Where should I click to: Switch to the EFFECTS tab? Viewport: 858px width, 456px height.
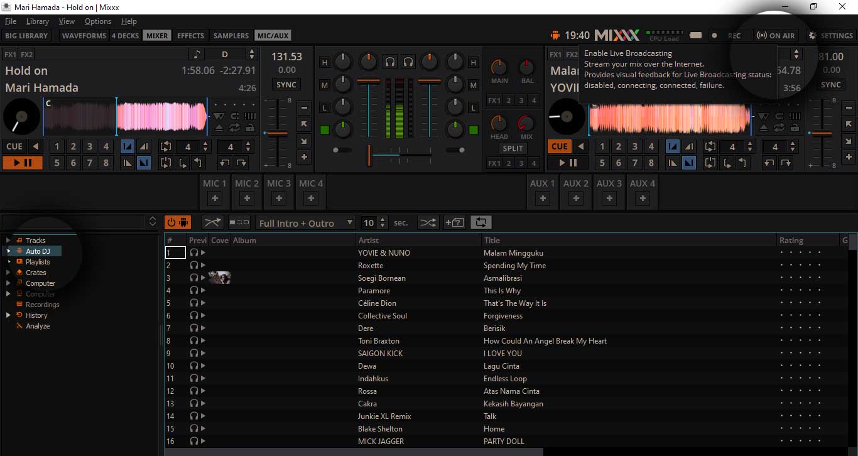pos(190,36)
